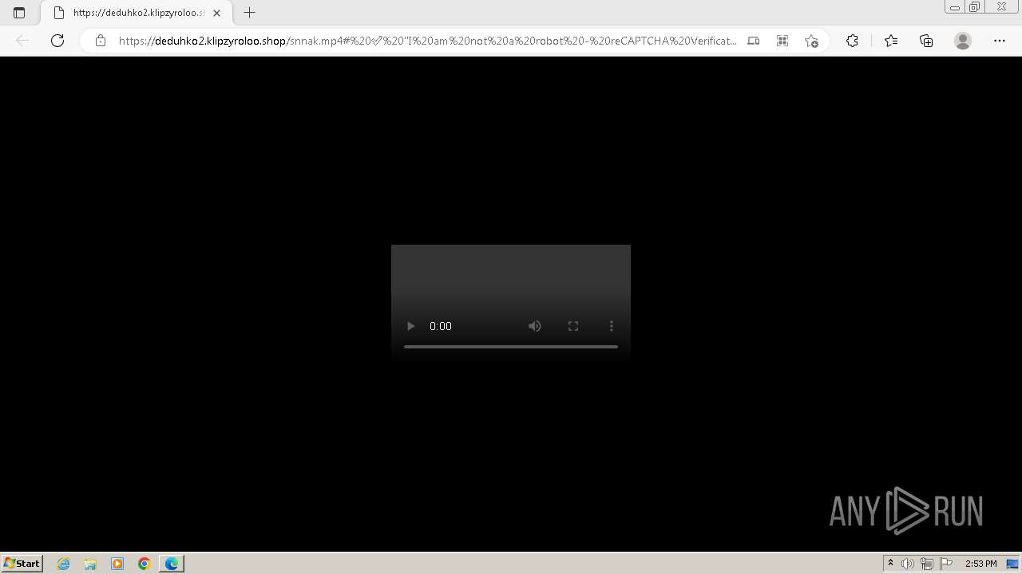1022x574 pixels.
Task: Click the show desktop button
Action: 1012,564
